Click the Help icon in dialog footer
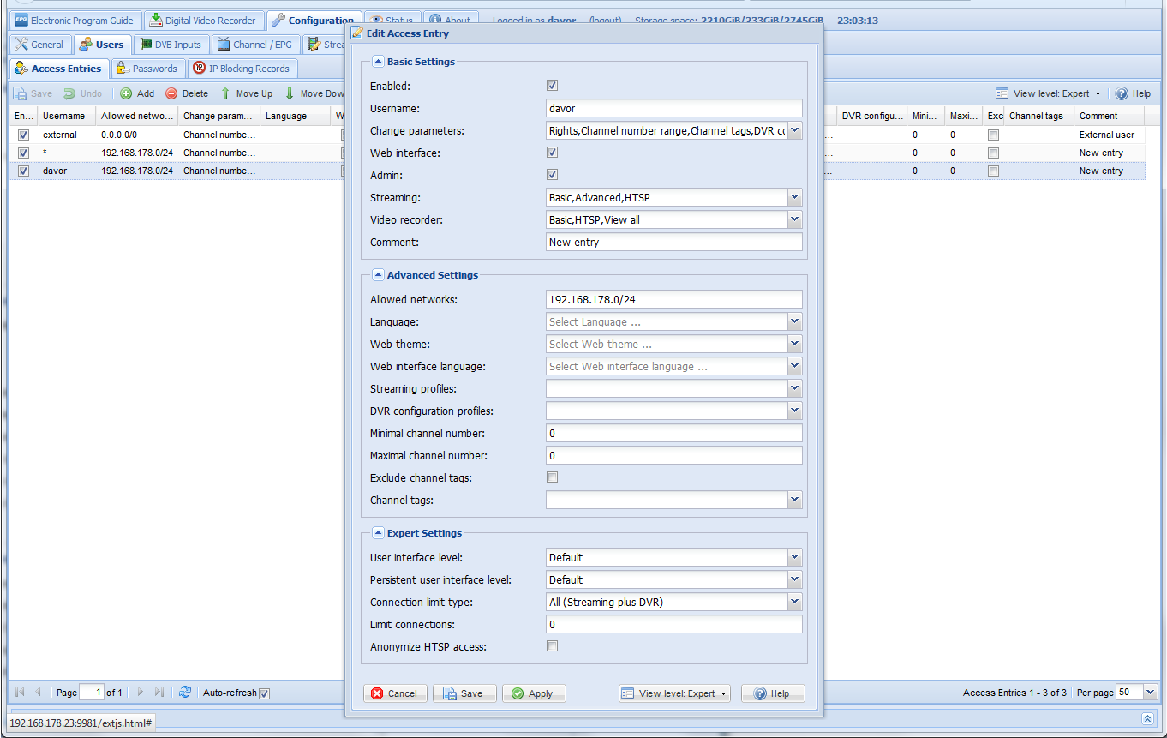 tap(760, 693)
